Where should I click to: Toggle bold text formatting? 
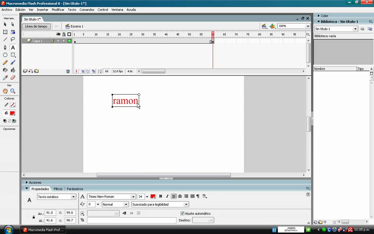pyautogui.click(x=160, y=196)
